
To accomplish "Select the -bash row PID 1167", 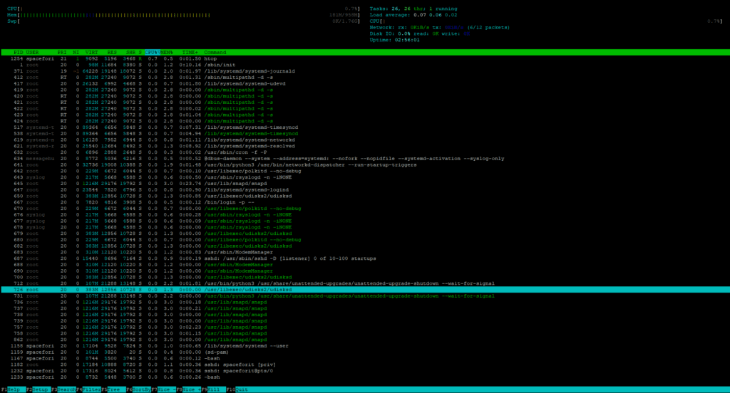I will [365, 358].
